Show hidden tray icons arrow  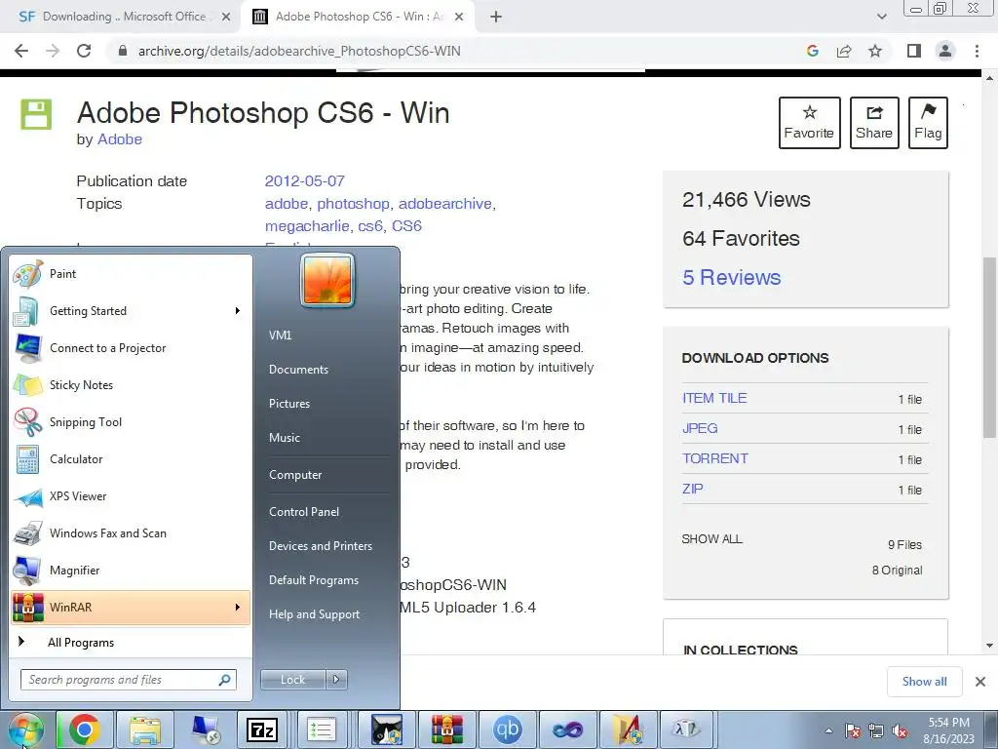click(x=828, y=731)
